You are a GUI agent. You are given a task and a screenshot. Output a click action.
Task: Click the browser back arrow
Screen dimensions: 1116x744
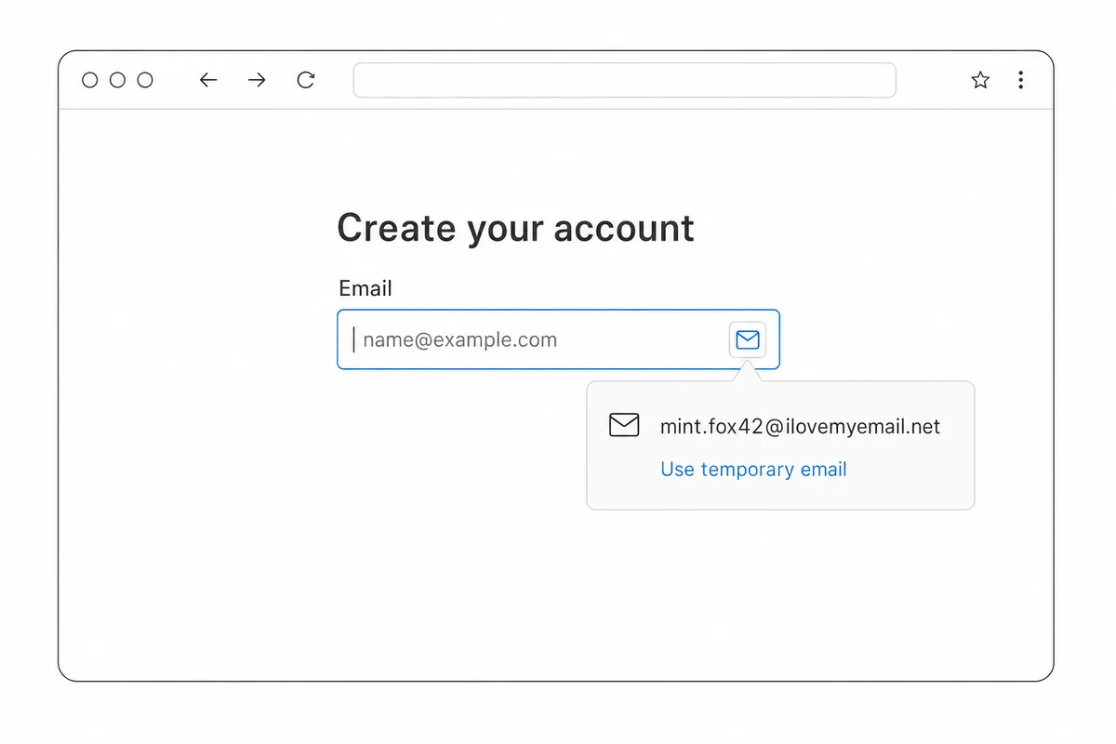(x=208, y=80)
